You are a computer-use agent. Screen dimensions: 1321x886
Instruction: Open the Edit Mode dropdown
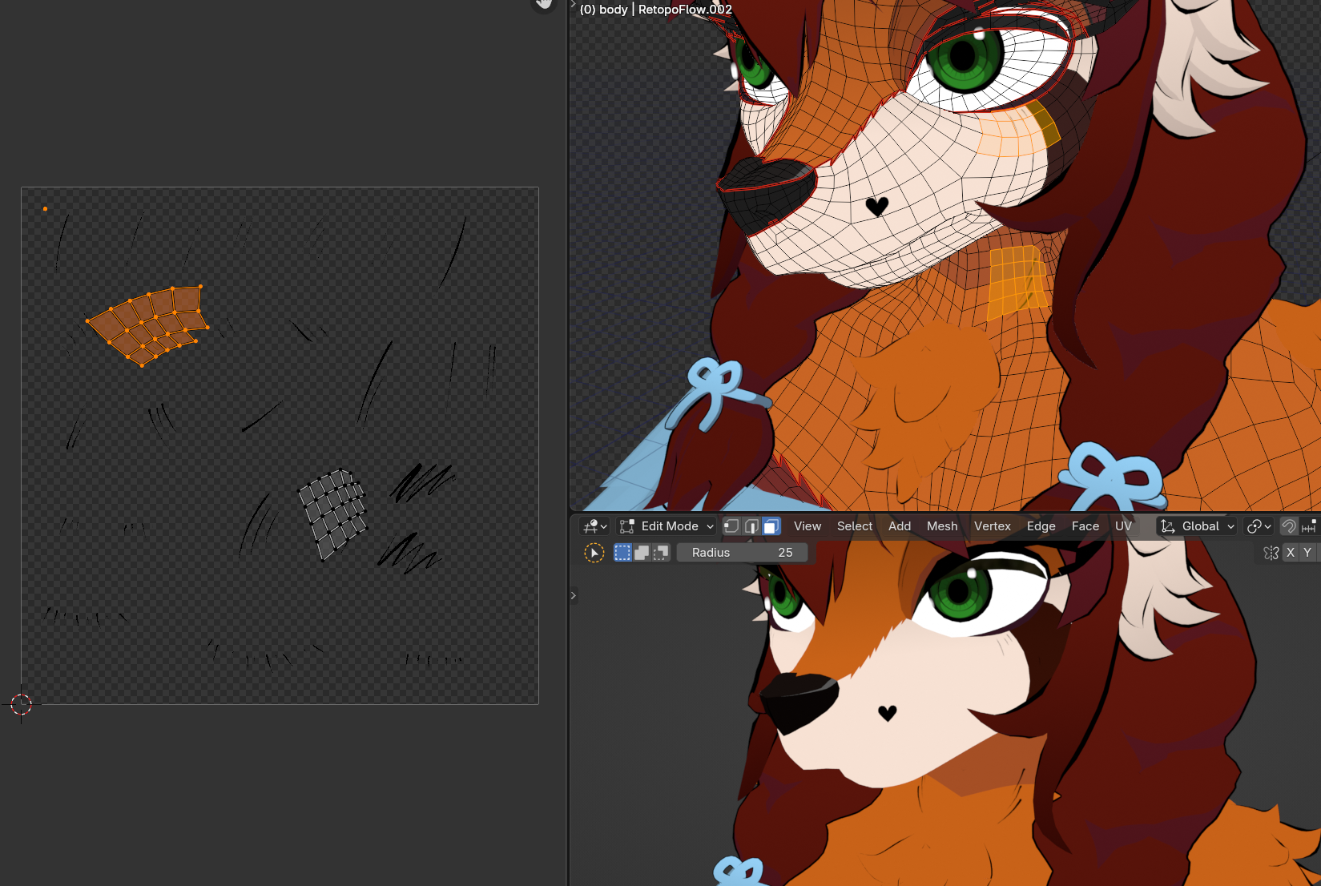tap(667, 526)
